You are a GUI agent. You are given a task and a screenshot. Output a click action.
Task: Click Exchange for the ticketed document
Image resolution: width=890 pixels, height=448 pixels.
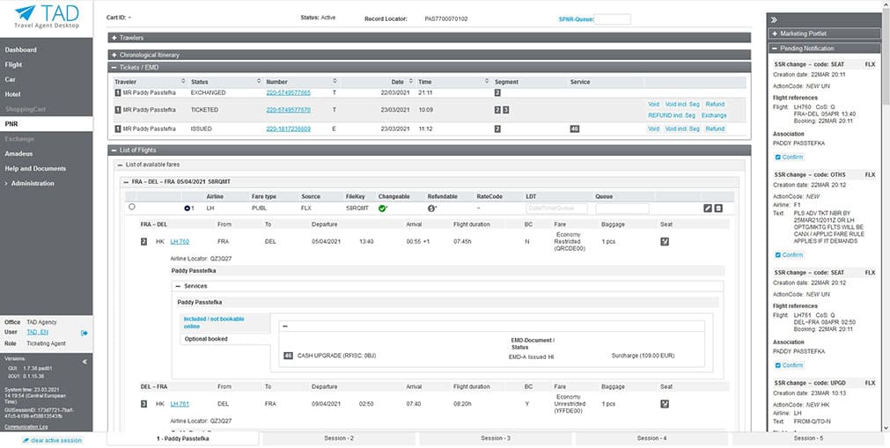(714, 115)
